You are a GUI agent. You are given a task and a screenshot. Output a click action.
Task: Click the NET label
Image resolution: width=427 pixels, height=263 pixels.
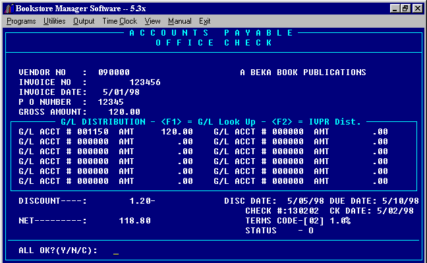[52, 221]
